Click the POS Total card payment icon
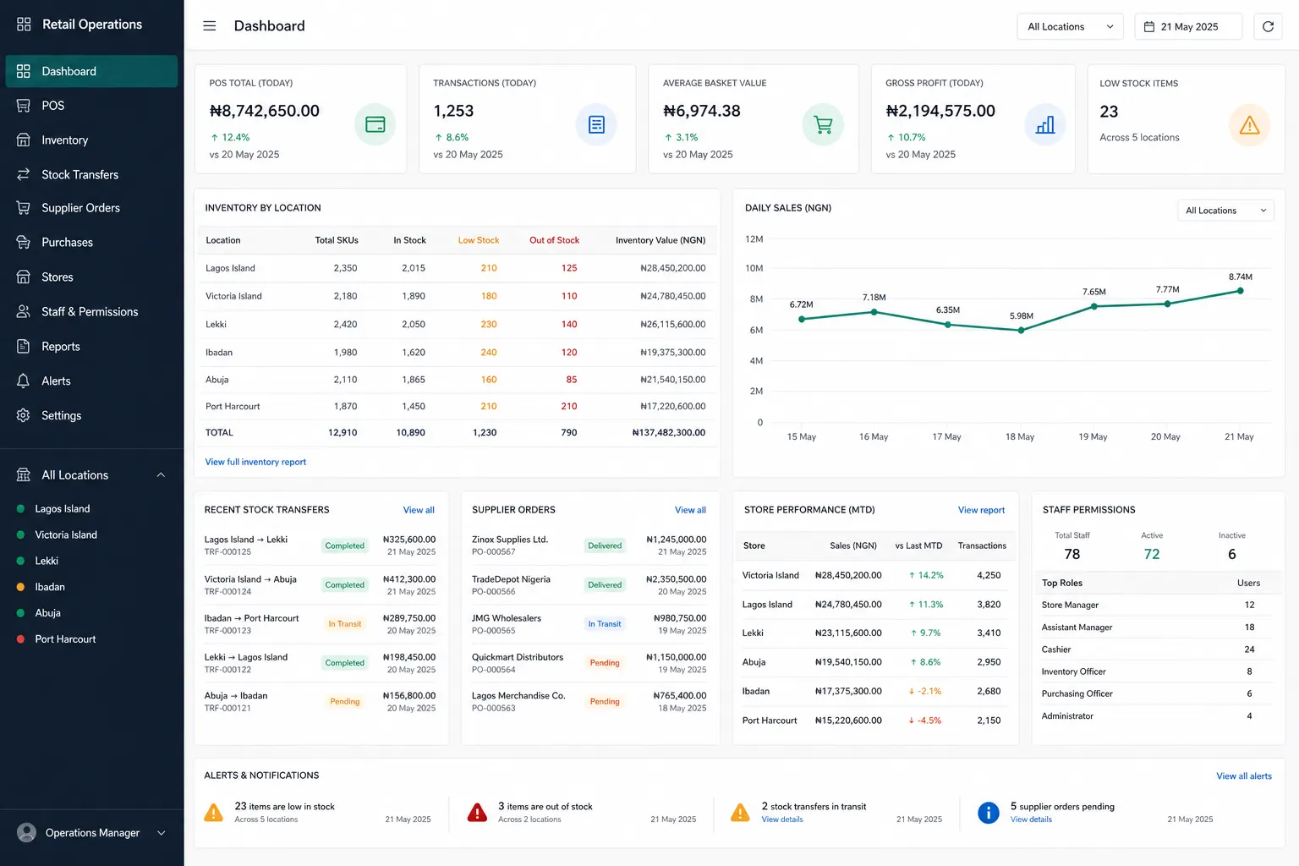Viewport: 1299px width, 866px height. coord(375,125)
